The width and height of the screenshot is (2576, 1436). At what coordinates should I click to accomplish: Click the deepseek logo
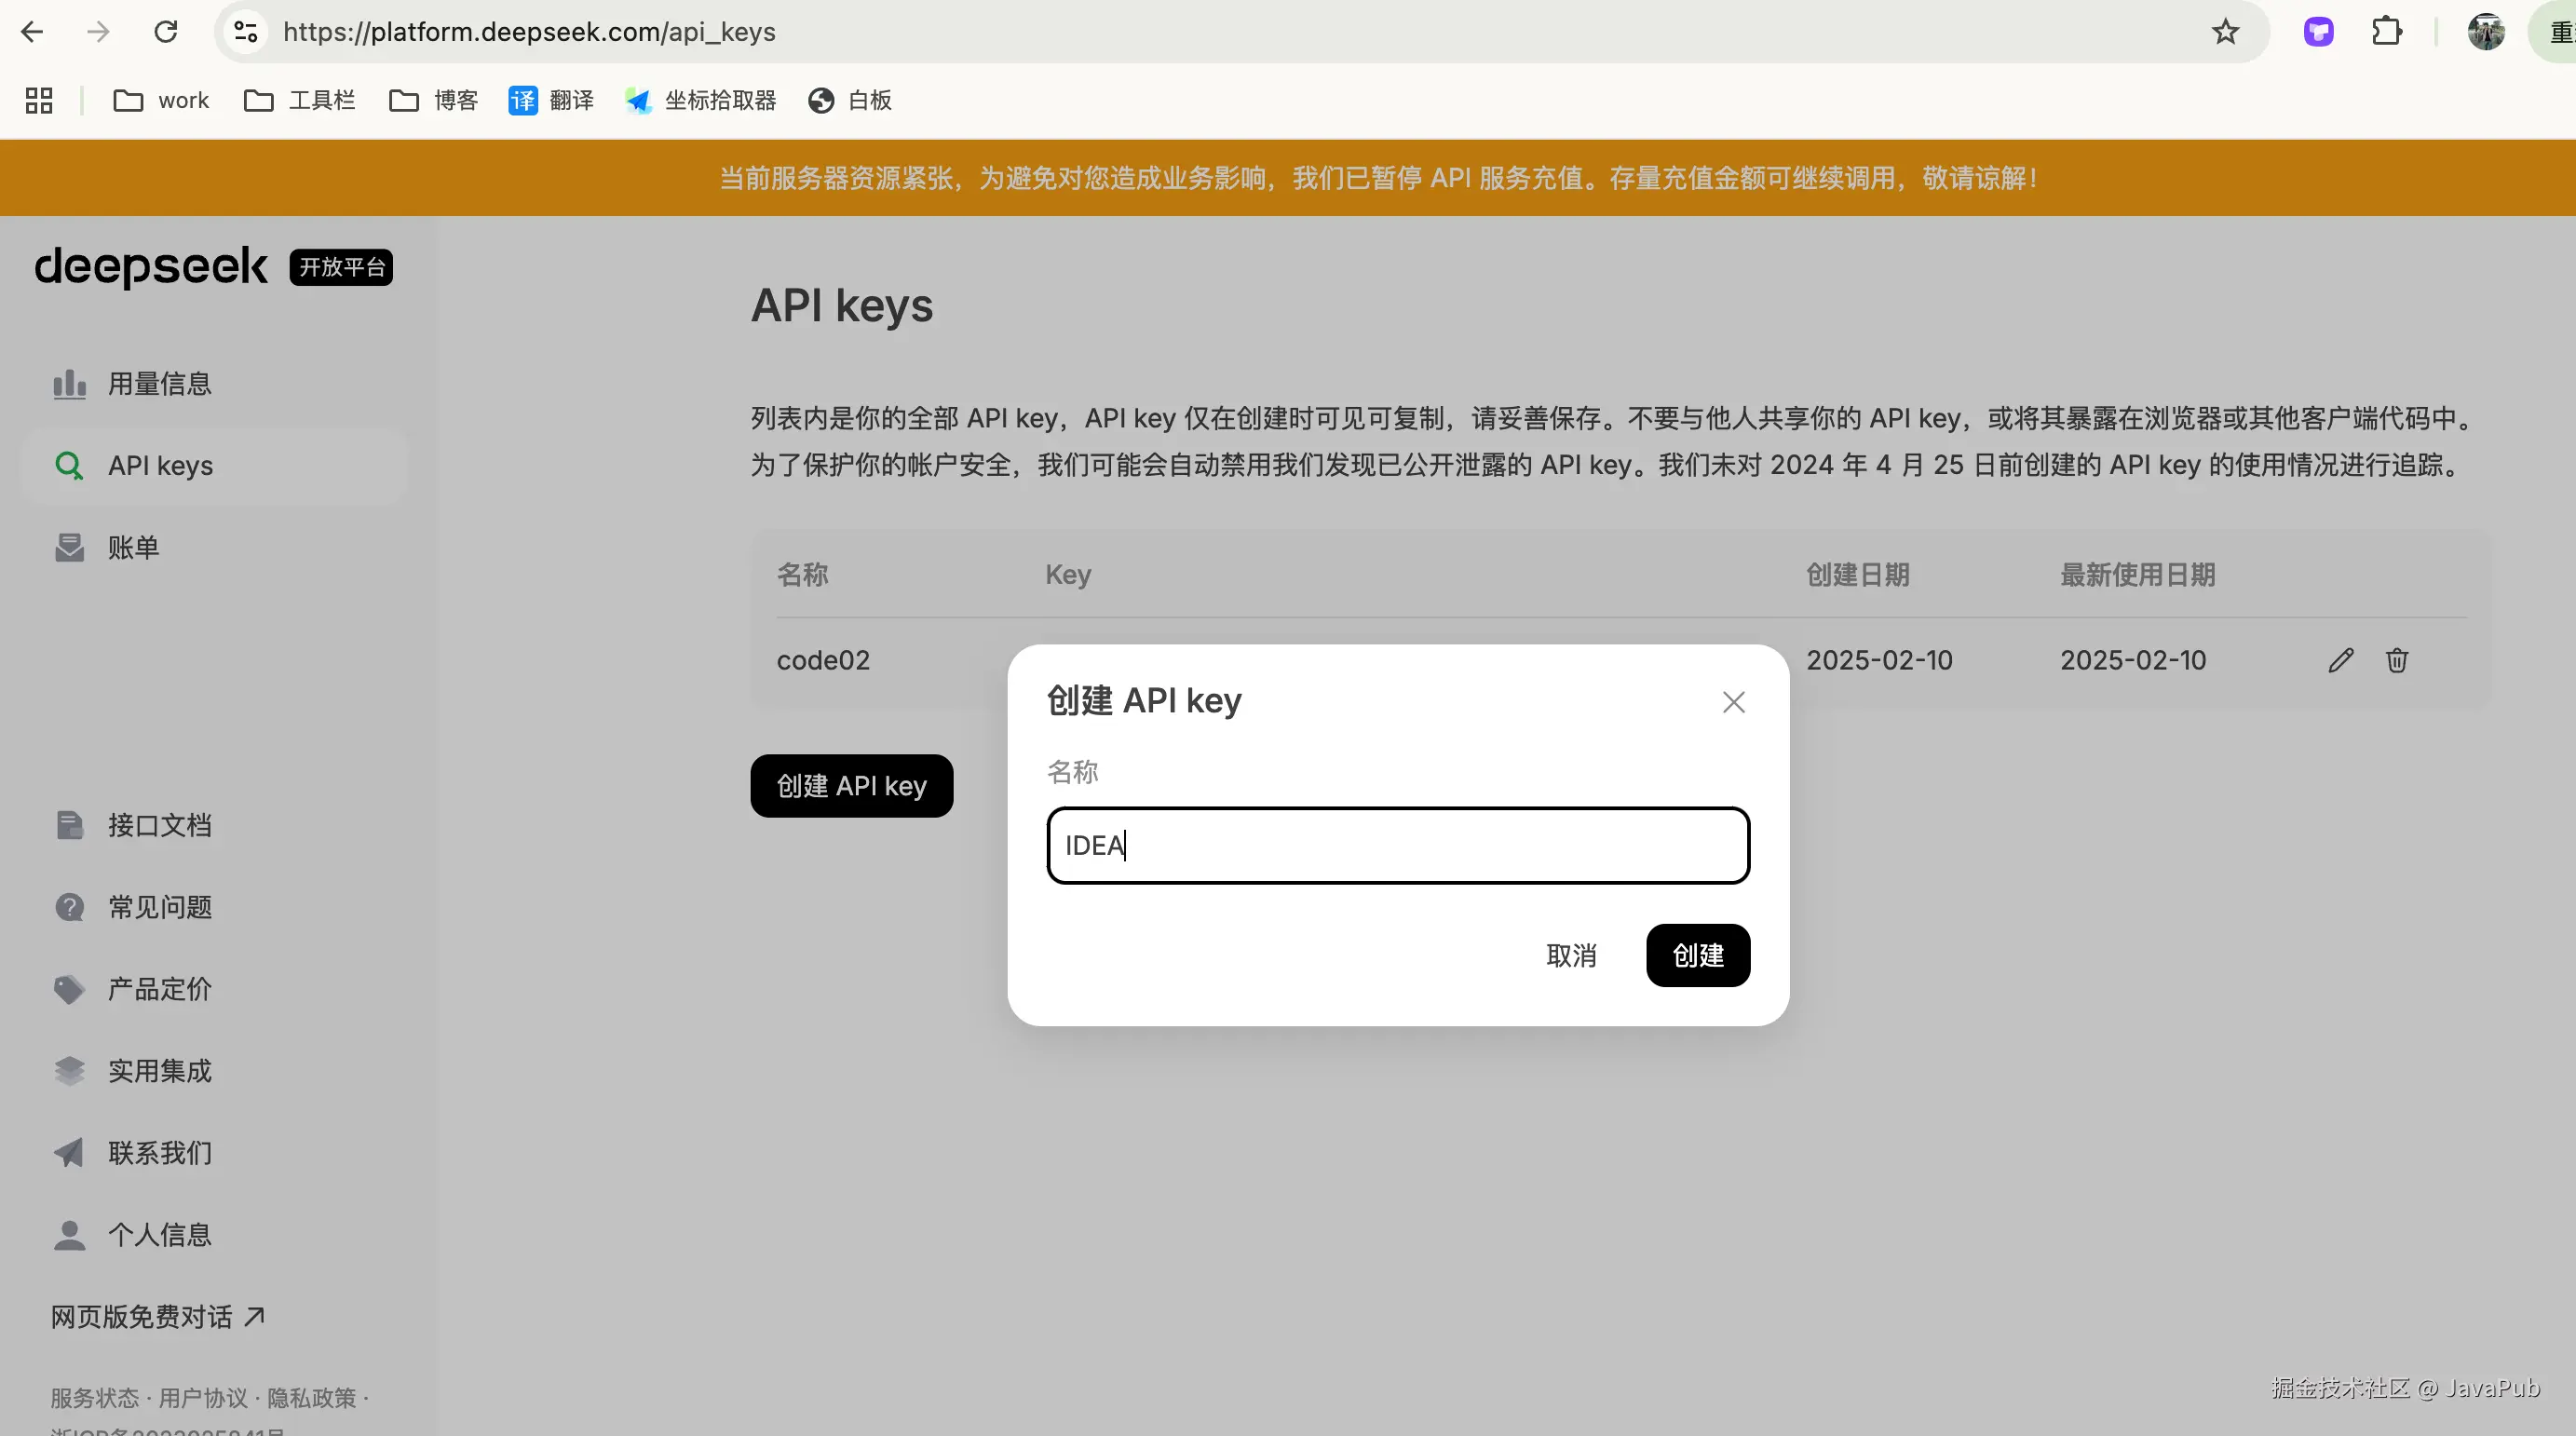[151, 267]
